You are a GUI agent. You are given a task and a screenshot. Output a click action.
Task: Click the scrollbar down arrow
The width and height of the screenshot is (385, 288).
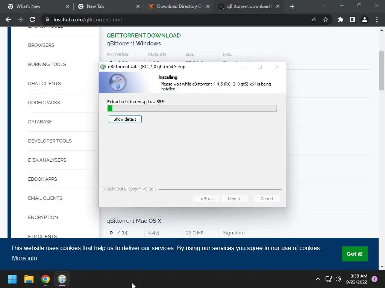pos(382,267)
